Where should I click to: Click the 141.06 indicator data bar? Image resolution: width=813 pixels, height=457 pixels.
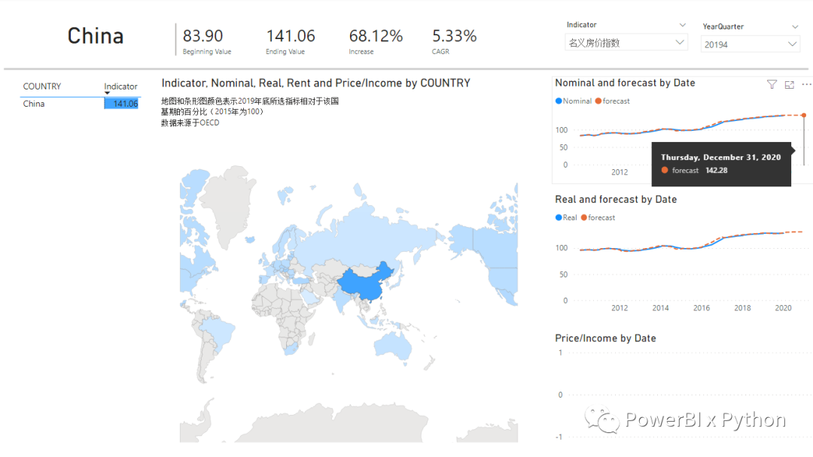point(121,104)
